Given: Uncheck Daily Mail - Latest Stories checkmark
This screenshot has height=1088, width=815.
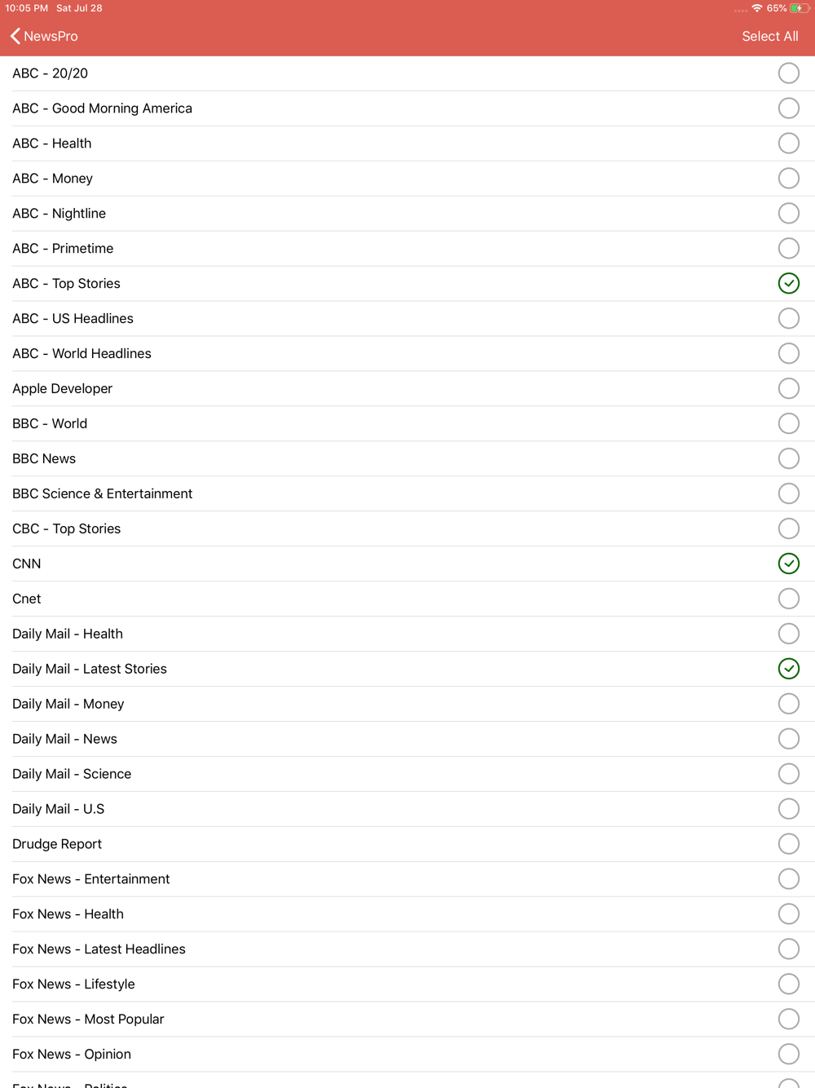Looking at the screenshot, I should 788,669.
